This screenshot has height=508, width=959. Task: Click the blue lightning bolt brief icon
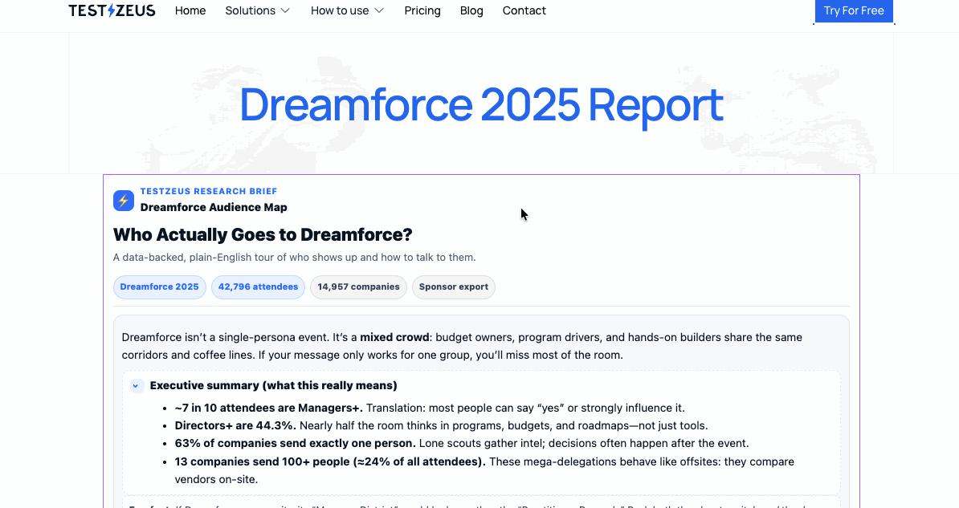point(124,201)
